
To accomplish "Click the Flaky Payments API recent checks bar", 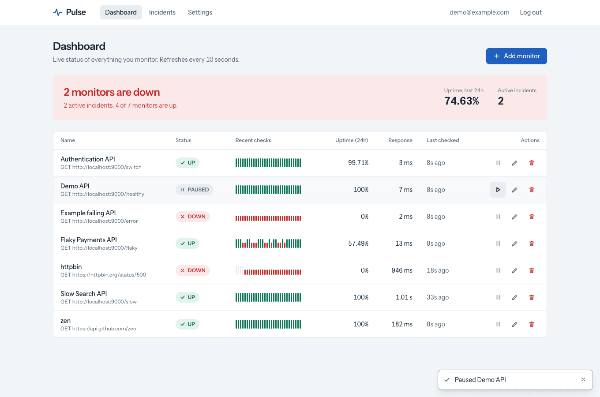I will tap(268, 243).
